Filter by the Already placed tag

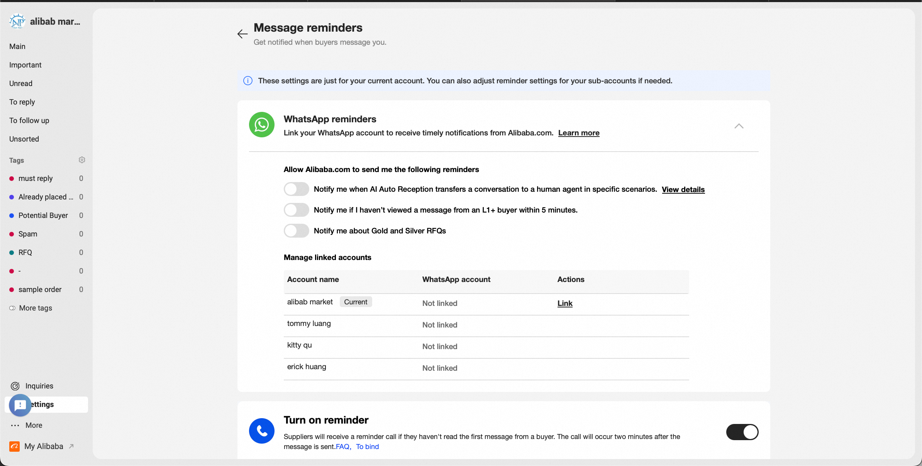click(x=46, y=197)
